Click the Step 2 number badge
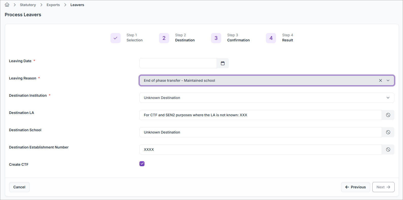This screenshot has height=200, width=403. [x=164, y=38]
